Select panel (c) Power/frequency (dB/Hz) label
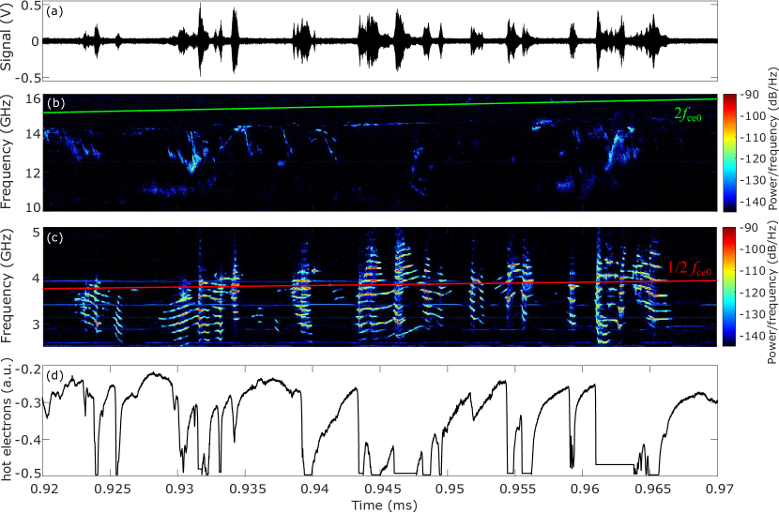 tap(772, 290)
